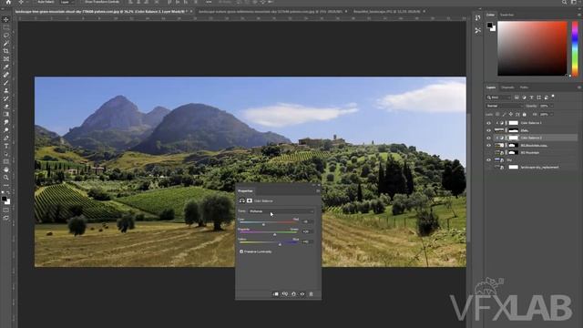Click the Home icon in the options bar

[x=8, y=2]
